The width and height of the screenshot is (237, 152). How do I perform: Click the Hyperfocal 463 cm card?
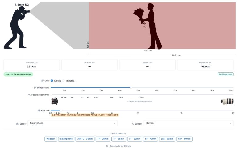[205, 65]
